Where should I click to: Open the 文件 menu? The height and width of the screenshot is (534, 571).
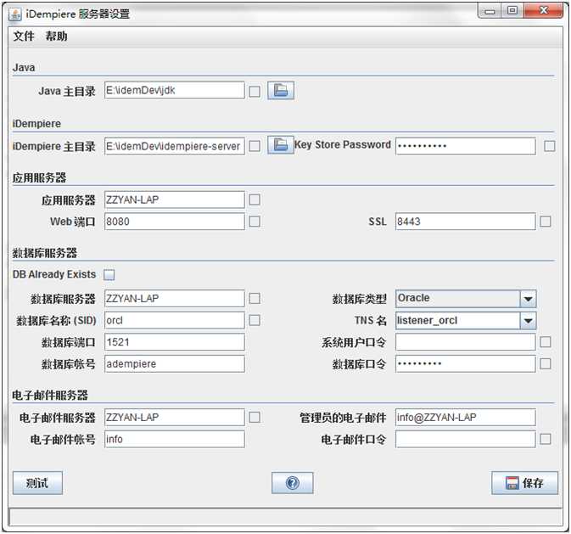(24, 37)
